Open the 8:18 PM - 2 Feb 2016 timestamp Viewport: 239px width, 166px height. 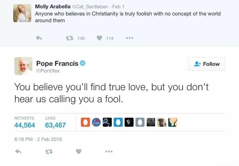click(x=38, y=139)
